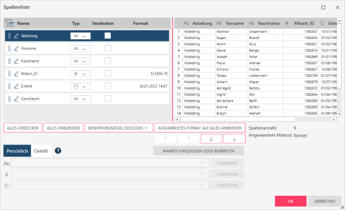Confirm with the OK button
345x210 pixels.
pos(290,201)
